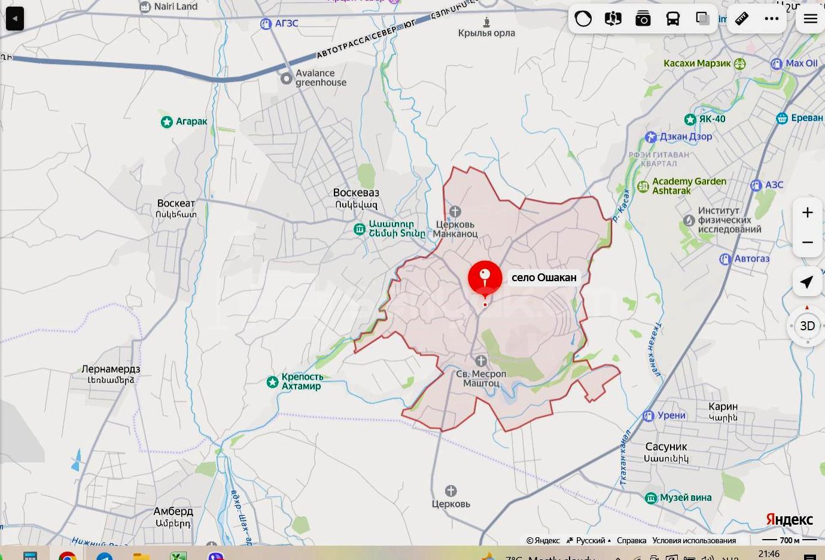Enable 3D map view
Image resolution: width=825 pixels, height=560 pixels.
coord(807,326)
